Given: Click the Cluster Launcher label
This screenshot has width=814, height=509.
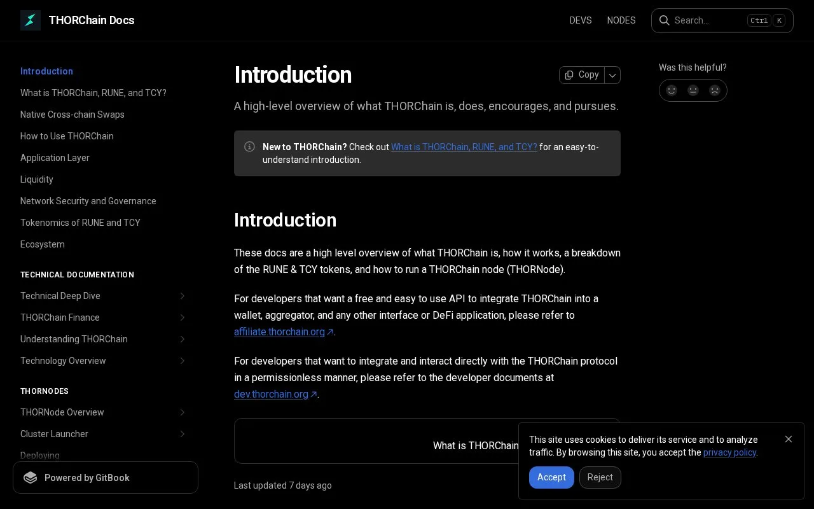Looking at the screenshot, I should coord(54,434).
